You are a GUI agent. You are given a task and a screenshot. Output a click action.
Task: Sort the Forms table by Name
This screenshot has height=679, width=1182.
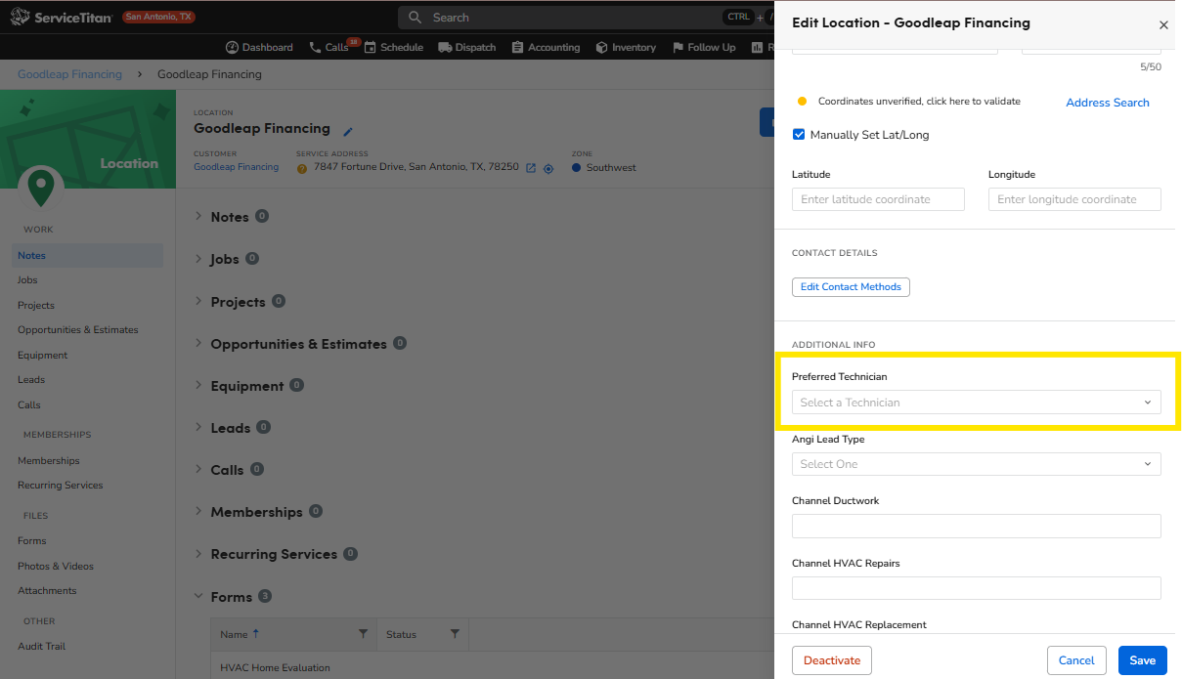[241, 634]
